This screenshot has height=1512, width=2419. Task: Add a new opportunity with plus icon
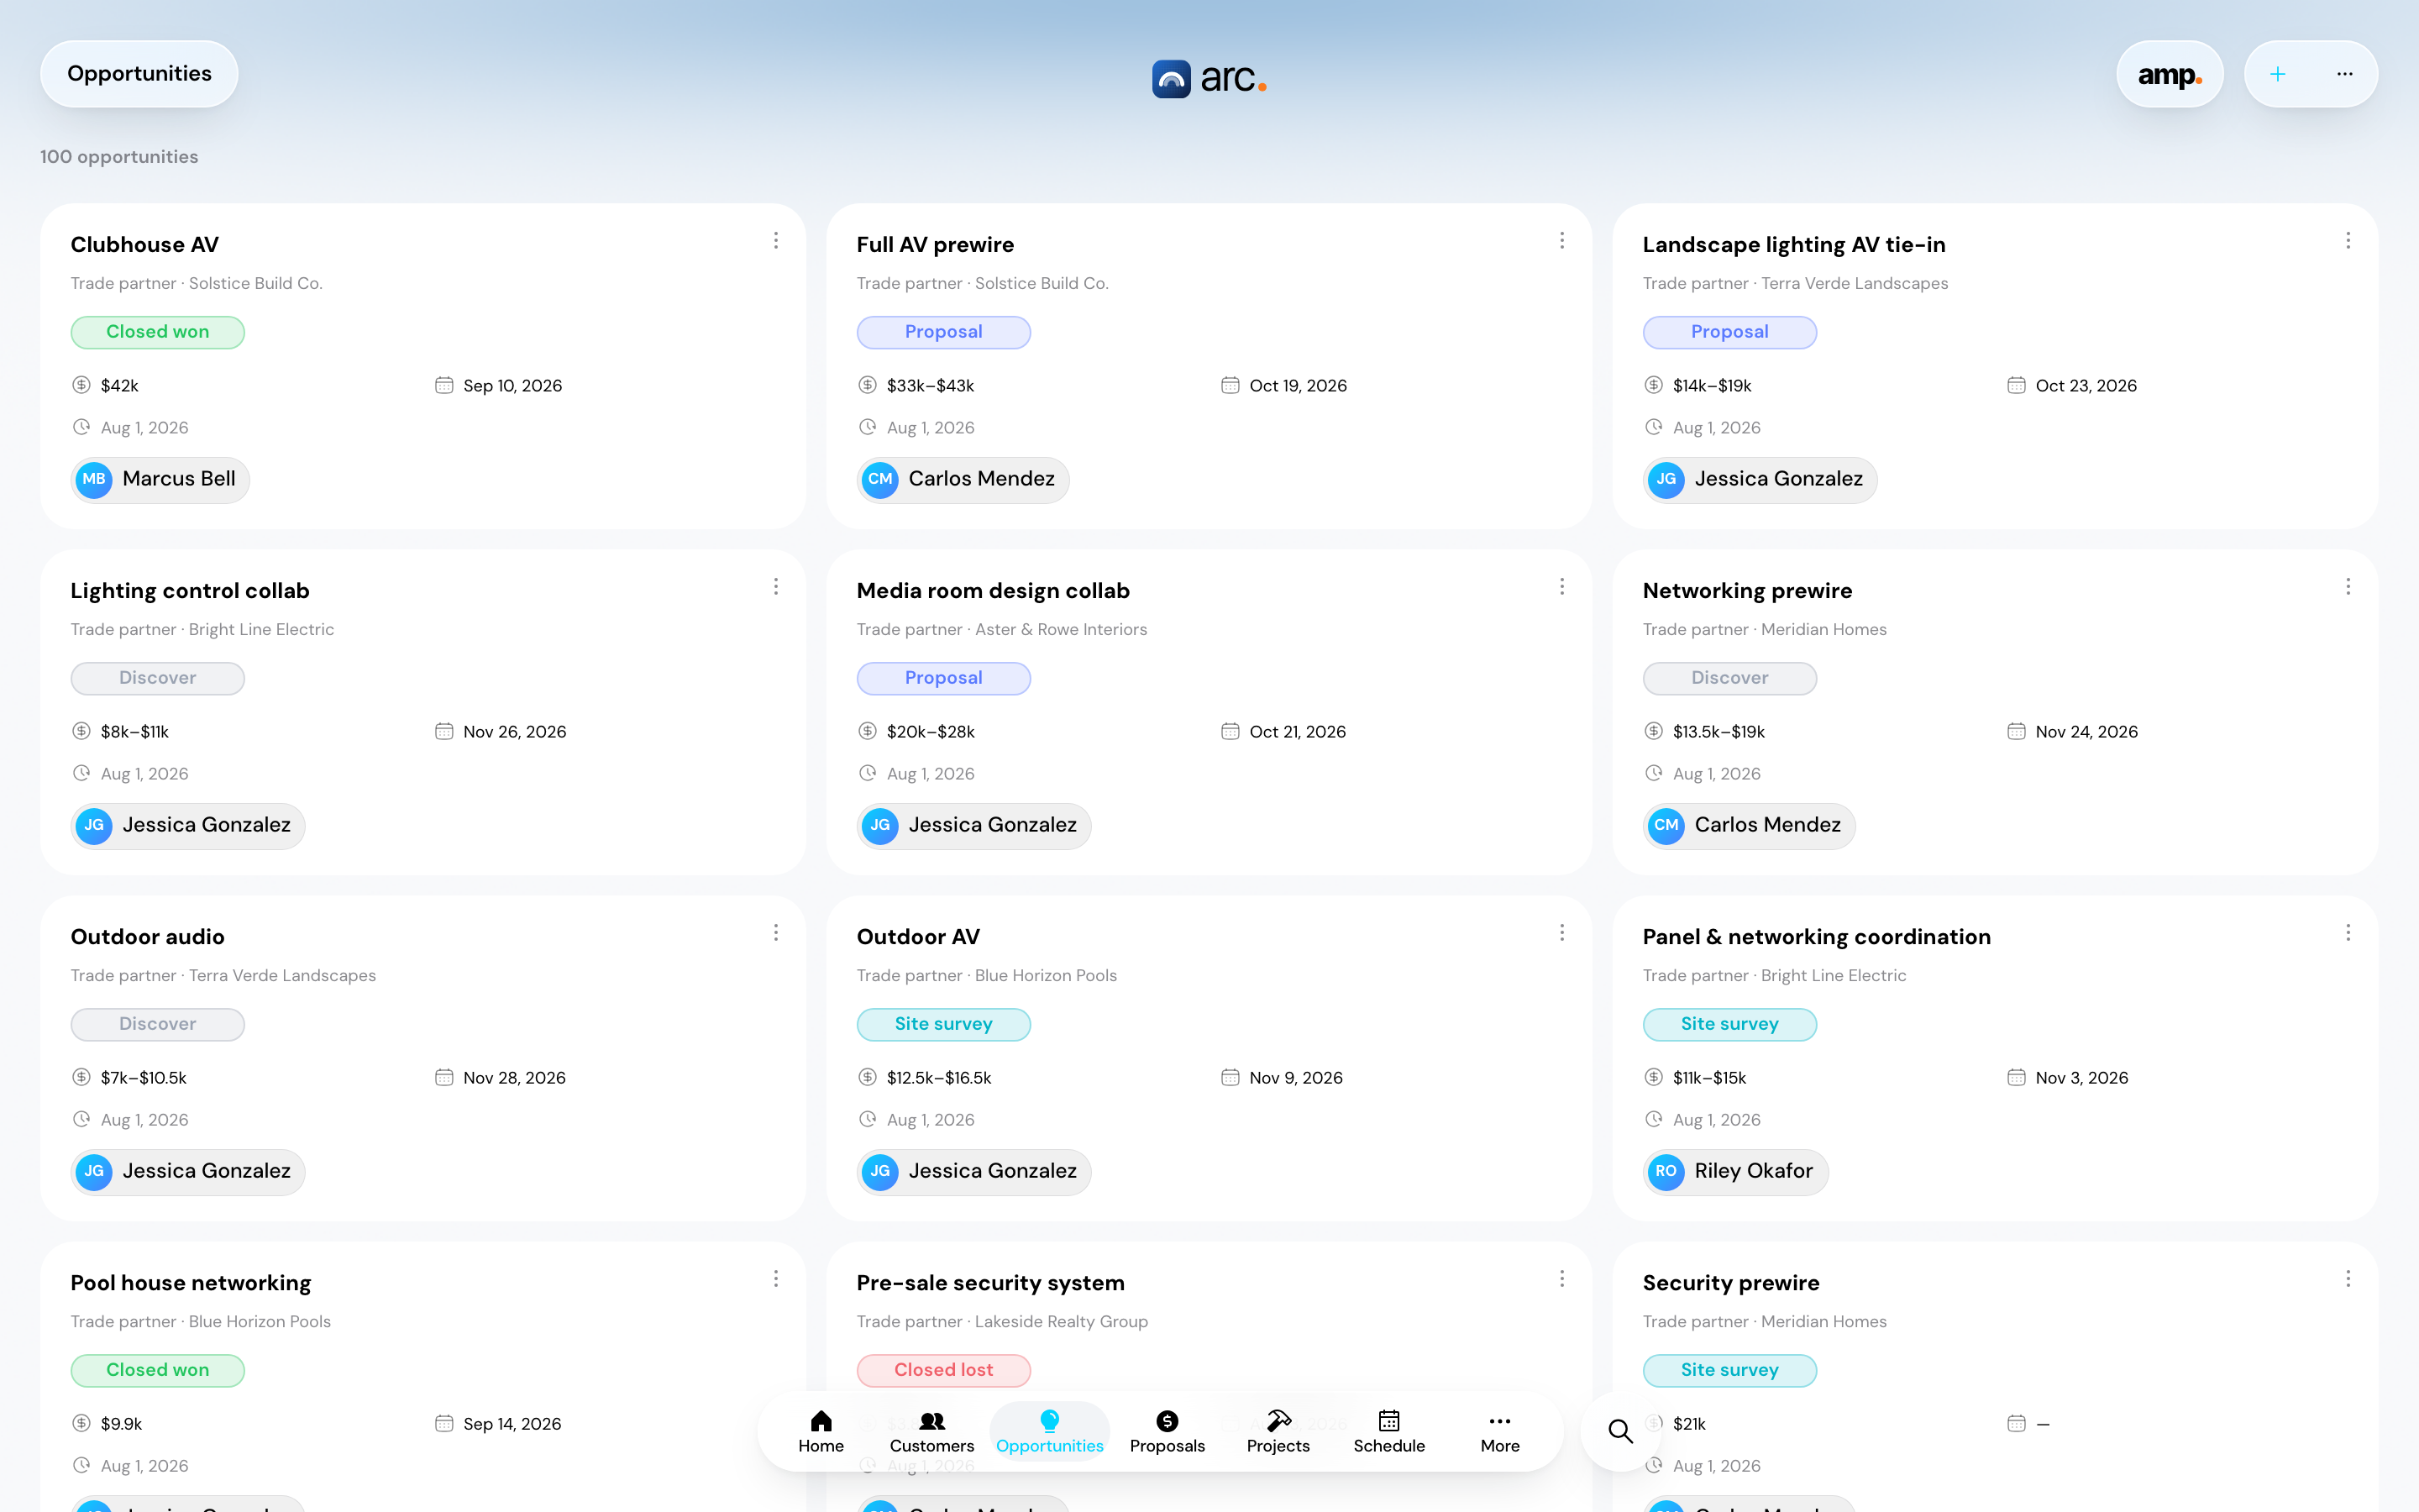click(2277, 74)
